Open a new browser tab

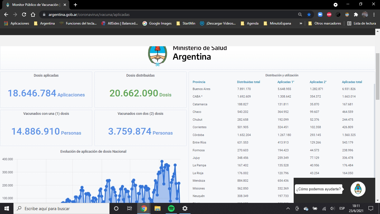click(x=75, y=5)
